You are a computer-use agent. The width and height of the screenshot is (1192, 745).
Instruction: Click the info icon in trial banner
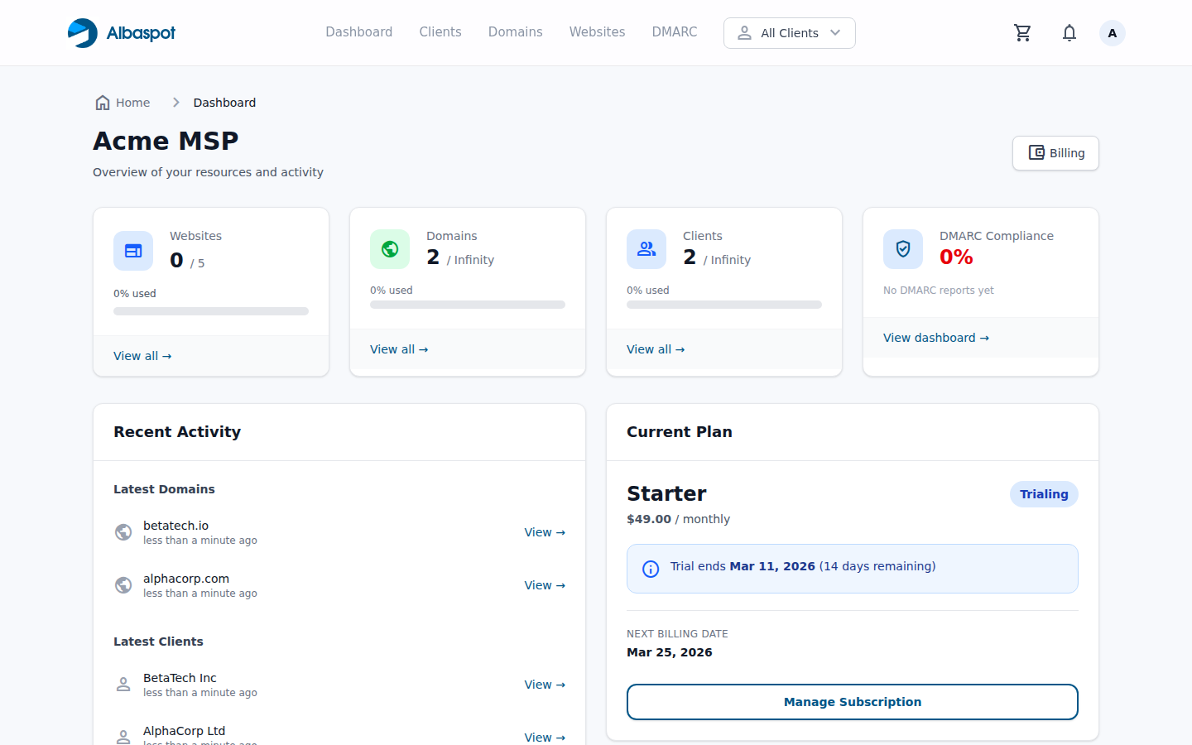(x=651, y=569)
